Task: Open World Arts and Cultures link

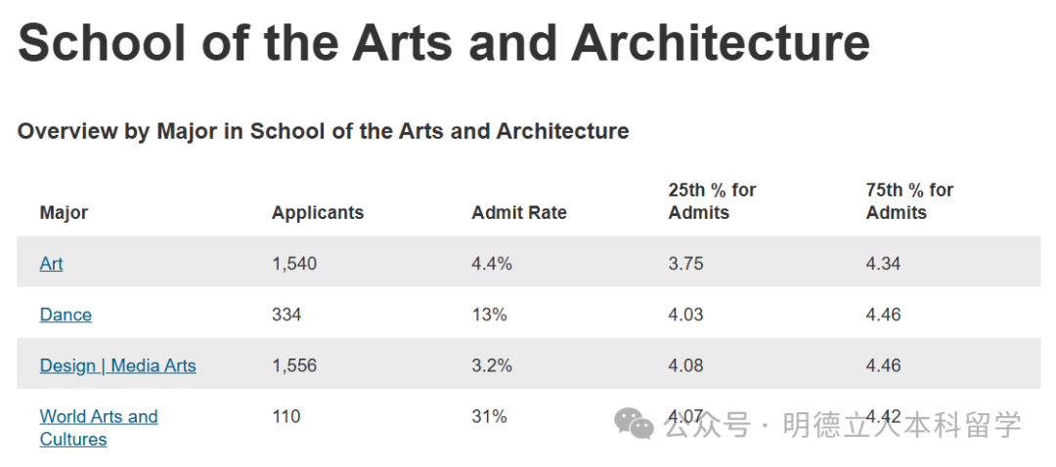Action: 98,427
